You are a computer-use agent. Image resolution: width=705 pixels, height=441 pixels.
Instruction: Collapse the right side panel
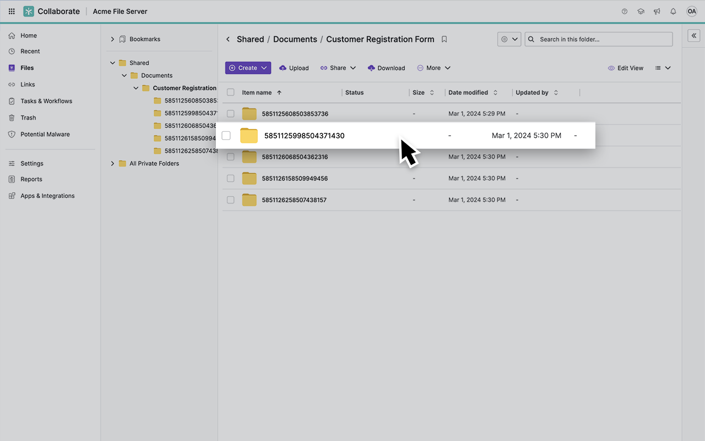693,35
